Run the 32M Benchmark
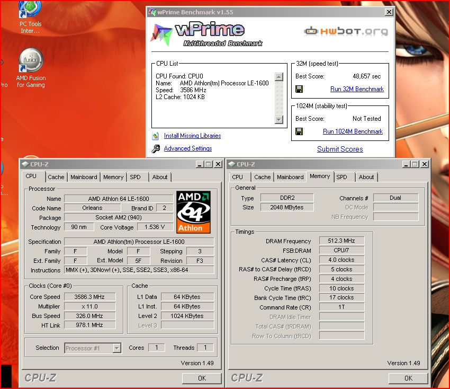 click(357, 89)
